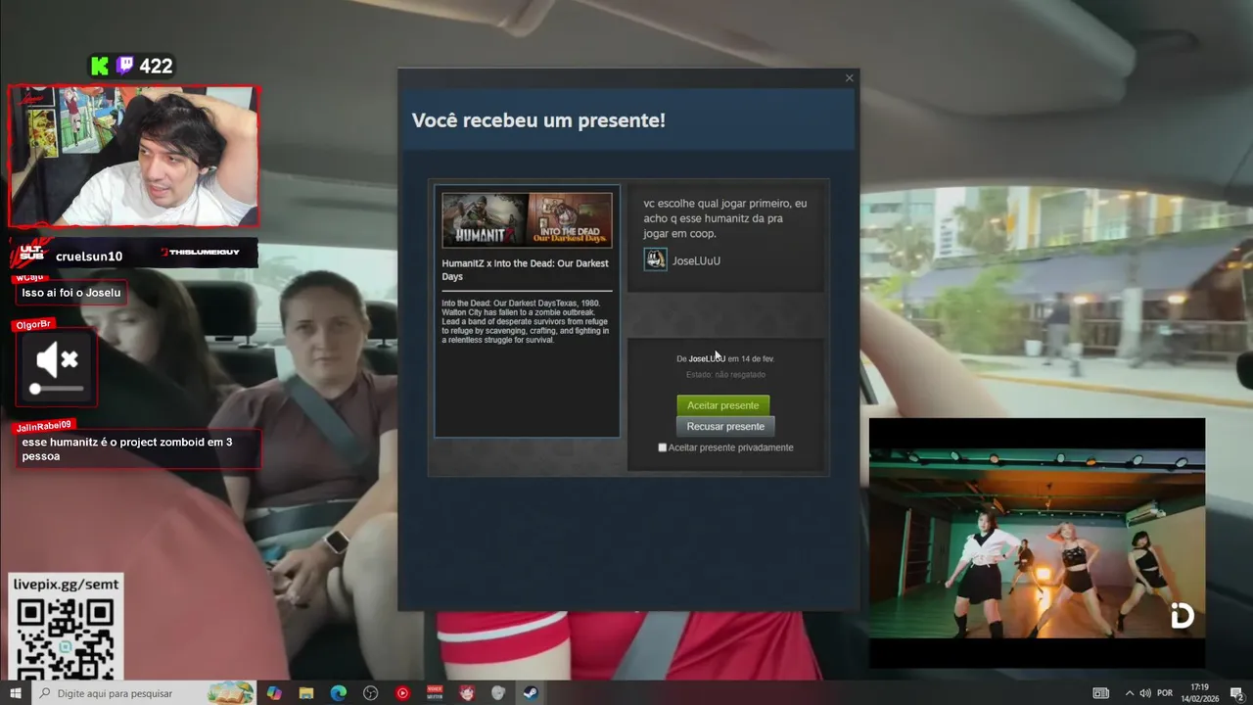Click the bundle title HumanitZ x Into the Dead

pyautogui.click(x=525, y=270)
